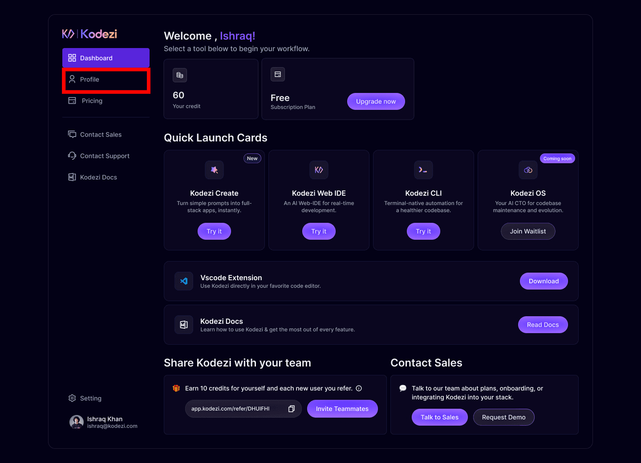The height and width of the screenshot is (463, 641).
Task: Click the Kodezi OS card icon
Action: (528, 170)
